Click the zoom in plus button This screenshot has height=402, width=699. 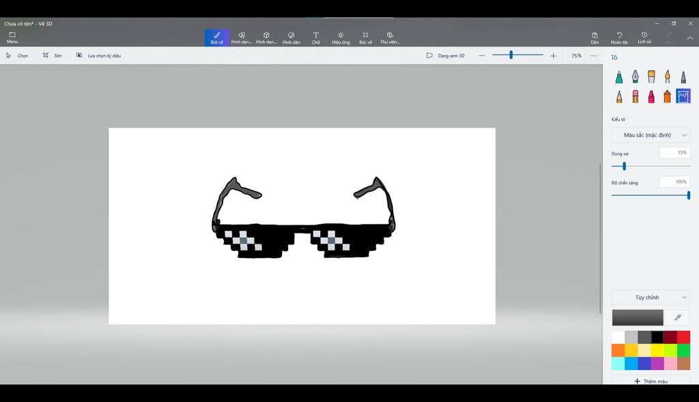(x=553, y=56)
